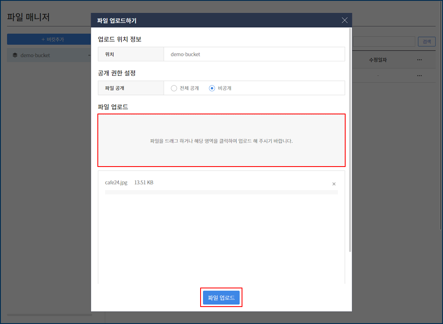Click the cafe24.jpg upload progress bar
The height and width of the screenshot is (324, 443).
221,193
